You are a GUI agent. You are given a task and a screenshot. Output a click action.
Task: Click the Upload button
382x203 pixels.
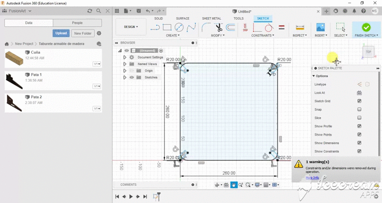(61, 33)
